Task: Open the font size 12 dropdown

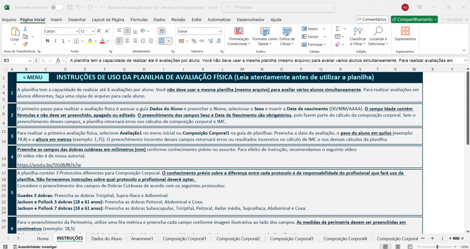Action: (93, 31)
